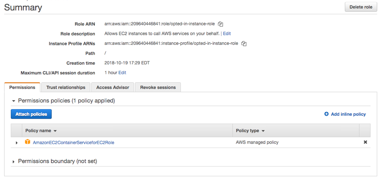Click the Role ARN label

pos(85,24)
